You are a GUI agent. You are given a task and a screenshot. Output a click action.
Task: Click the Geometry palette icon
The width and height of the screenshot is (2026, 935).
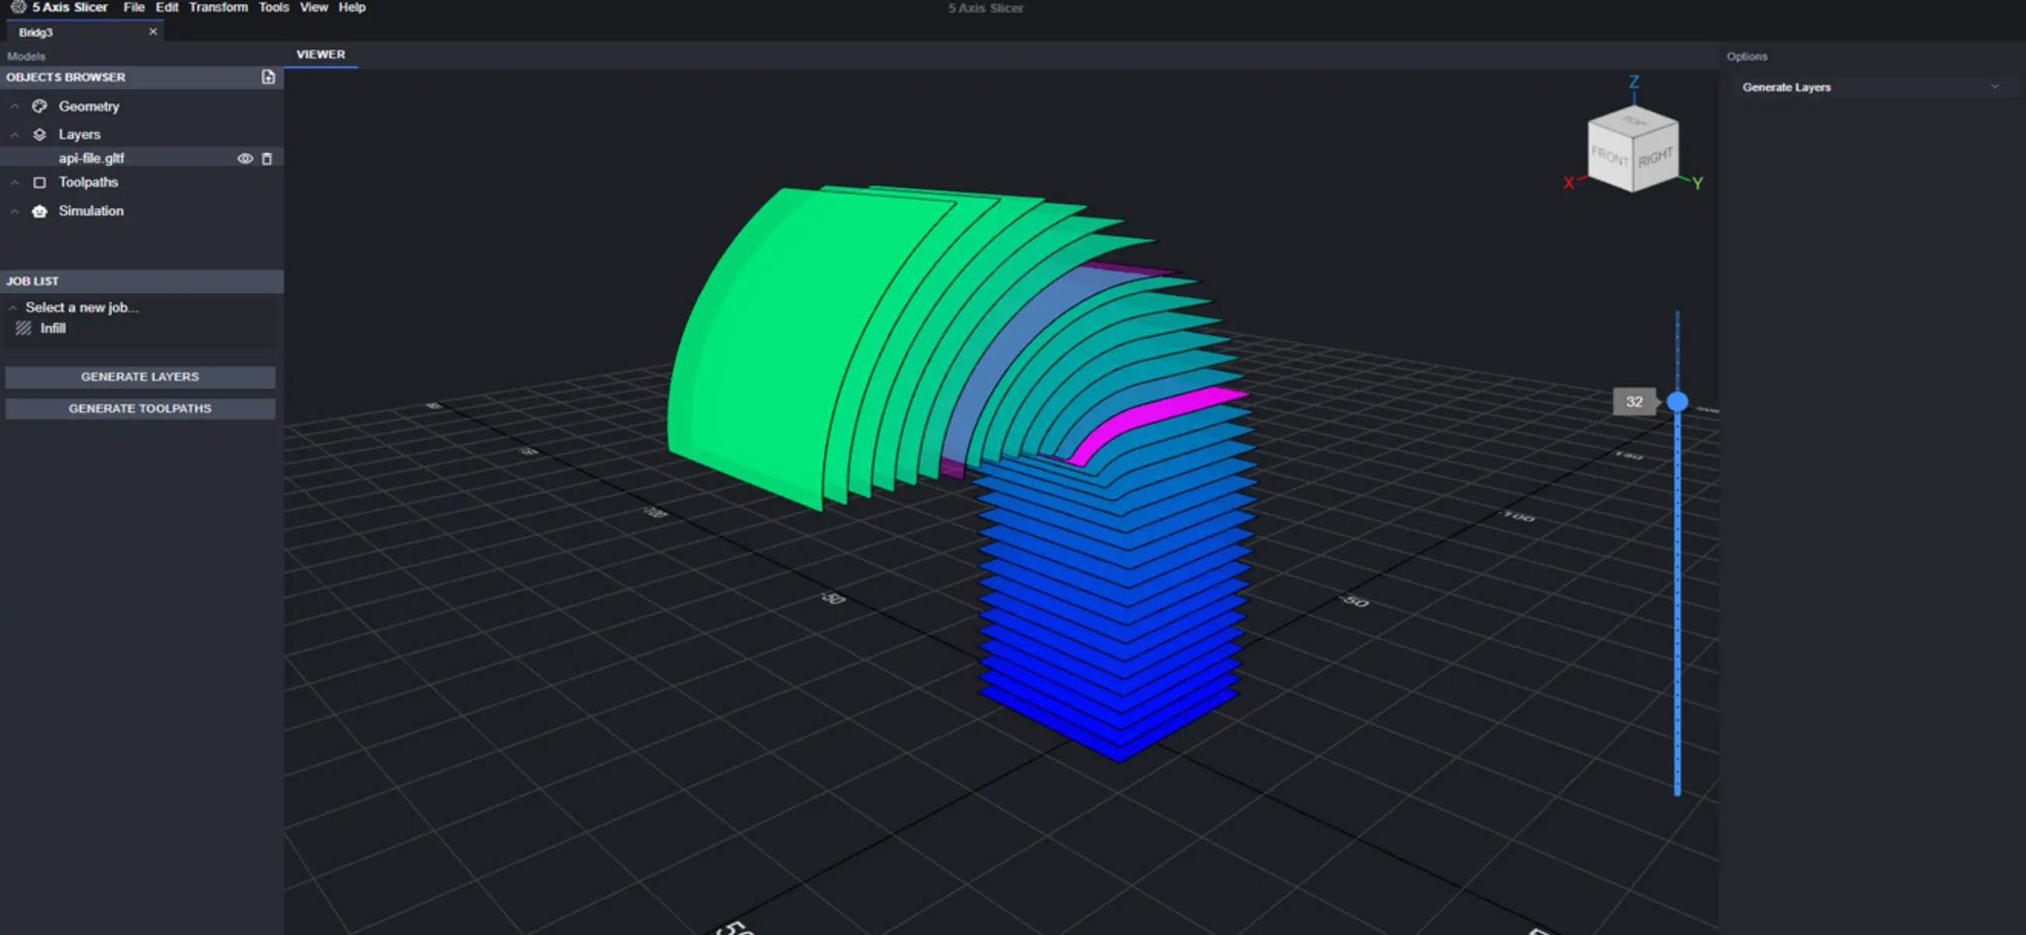pyautogui.click(x=39, y=106)
